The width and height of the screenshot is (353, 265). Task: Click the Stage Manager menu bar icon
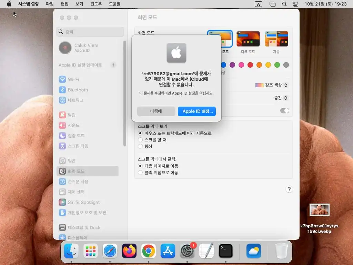[x=272, y=4]
